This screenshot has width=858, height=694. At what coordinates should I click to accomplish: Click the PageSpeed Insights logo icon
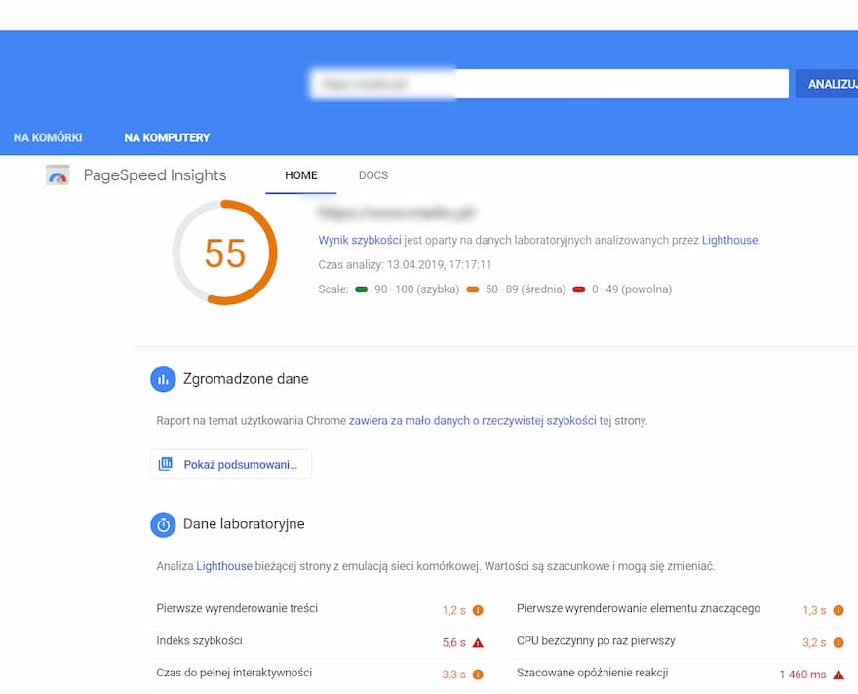(x=58, y=175)
